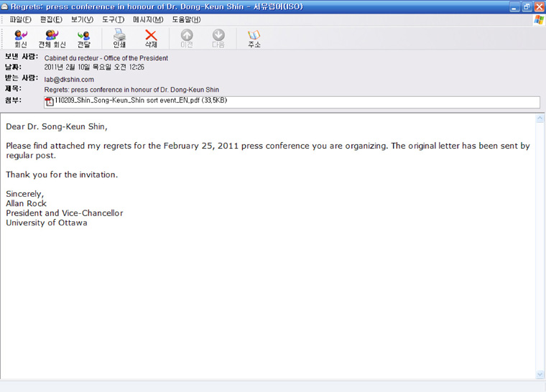
Task: Go to previous message (이전) arrow
Action: pyautogui.click(x=187, y=38)
